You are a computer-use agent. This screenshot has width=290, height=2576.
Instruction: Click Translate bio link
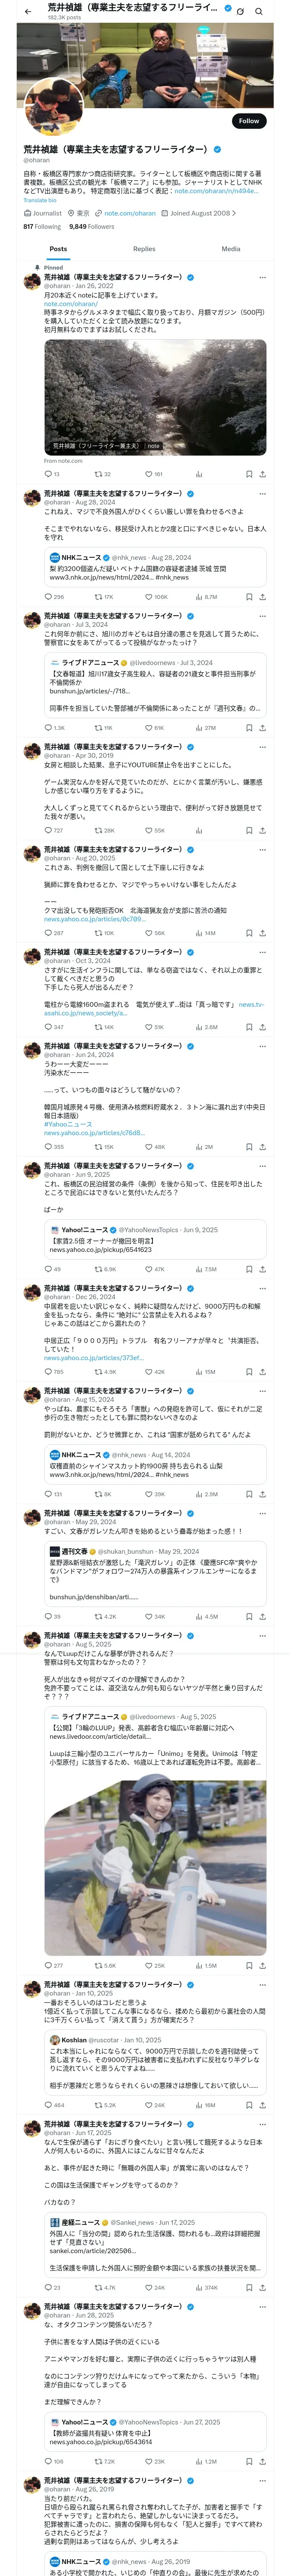pos(40,200)
